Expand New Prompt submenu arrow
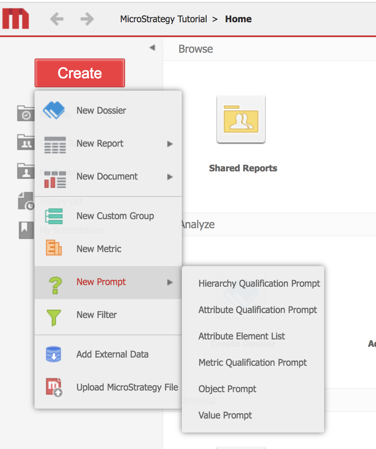The image size is (376, 449). (x=170, y=282)
